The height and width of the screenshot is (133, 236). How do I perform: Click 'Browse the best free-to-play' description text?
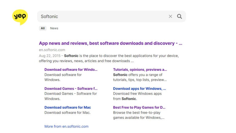(137, 112)
